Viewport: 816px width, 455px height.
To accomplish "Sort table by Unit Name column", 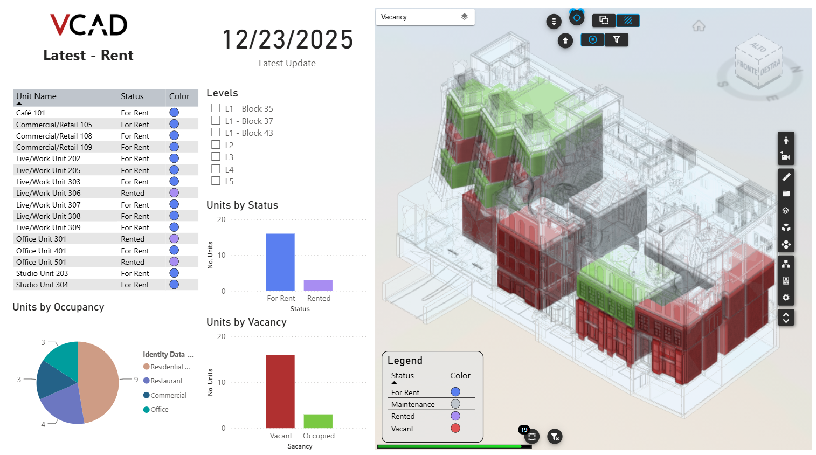I will 36,96.
